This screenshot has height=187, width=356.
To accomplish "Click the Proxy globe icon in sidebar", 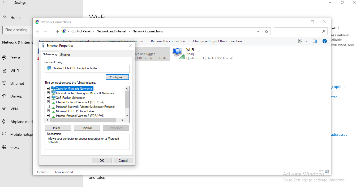I will (x=4, y=147).
